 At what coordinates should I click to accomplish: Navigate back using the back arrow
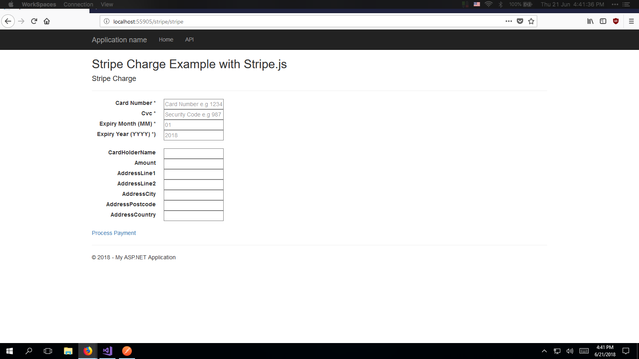tap(8, 21)
